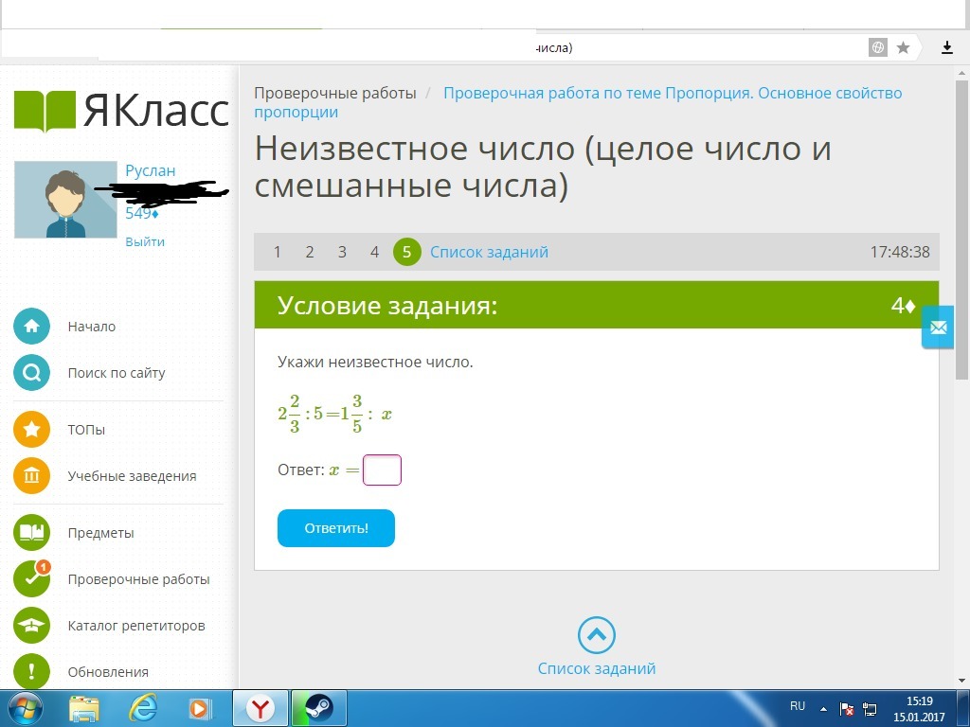Launch Internet Explorer from the taskbar

pos(142,709)
